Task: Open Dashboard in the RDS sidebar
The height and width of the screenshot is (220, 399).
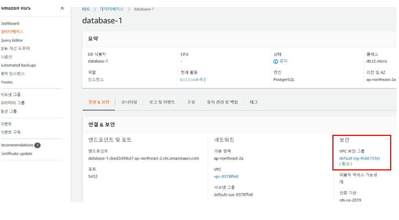Action: tap(10, 24)
